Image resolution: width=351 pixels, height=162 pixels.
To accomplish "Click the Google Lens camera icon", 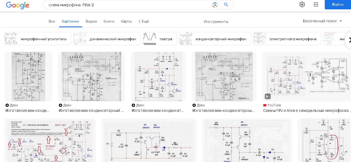I will click(x=215, y=5).
